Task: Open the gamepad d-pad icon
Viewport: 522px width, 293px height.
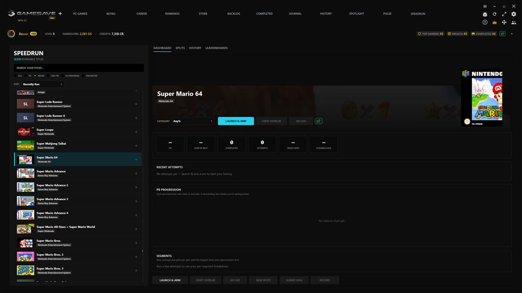Action: (x=504, y=22)
